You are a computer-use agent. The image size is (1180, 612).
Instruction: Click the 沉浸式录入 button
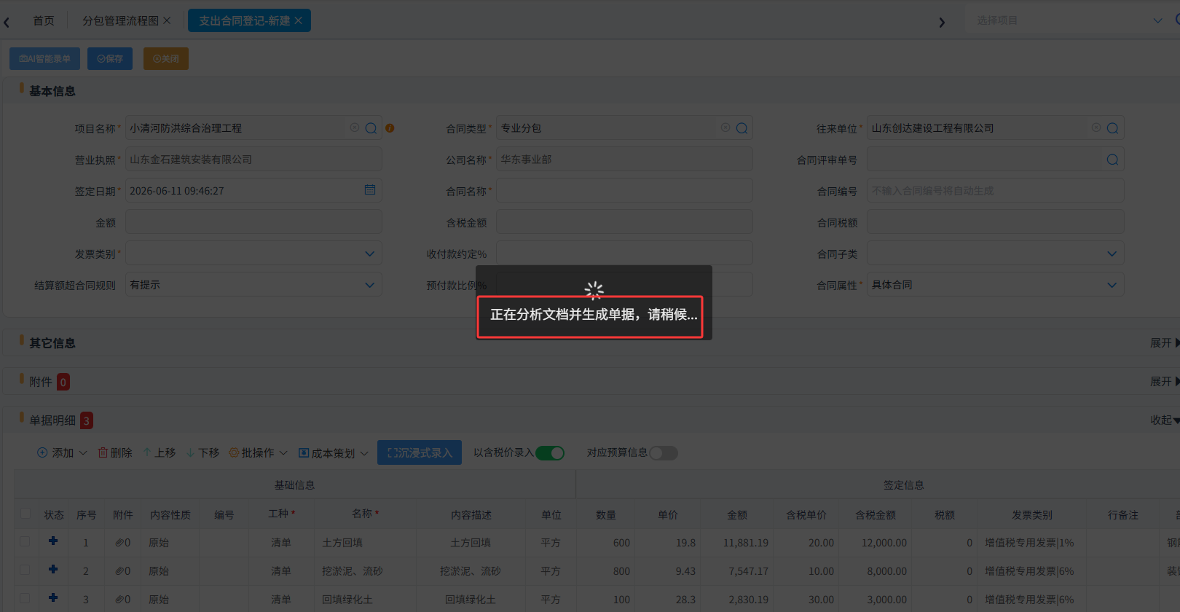tap(420, 452)
